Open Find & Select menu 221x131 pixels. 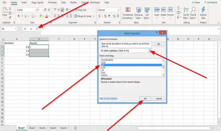pos(193,13)
